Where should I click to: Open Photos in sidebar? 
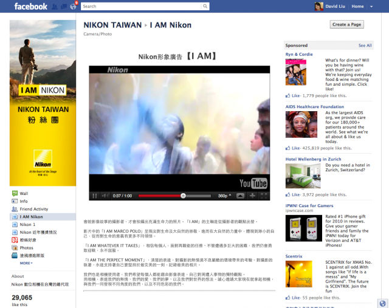pos(26,248)
